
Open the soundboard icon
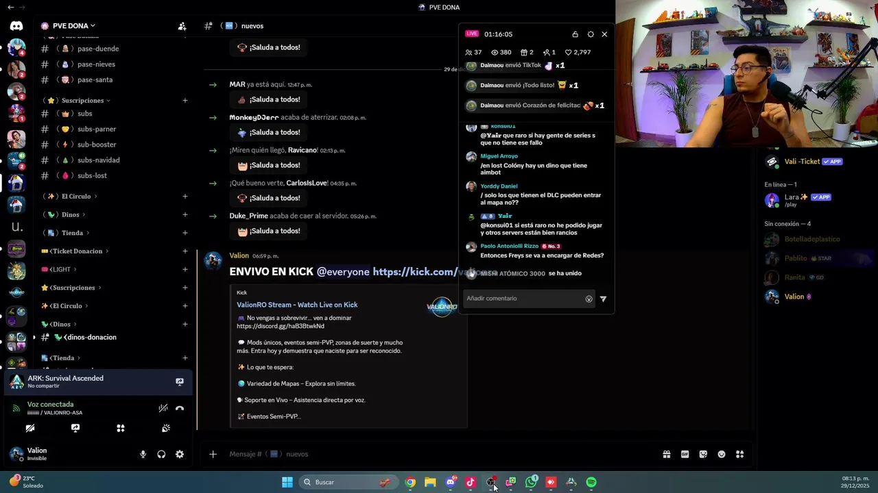165,428
